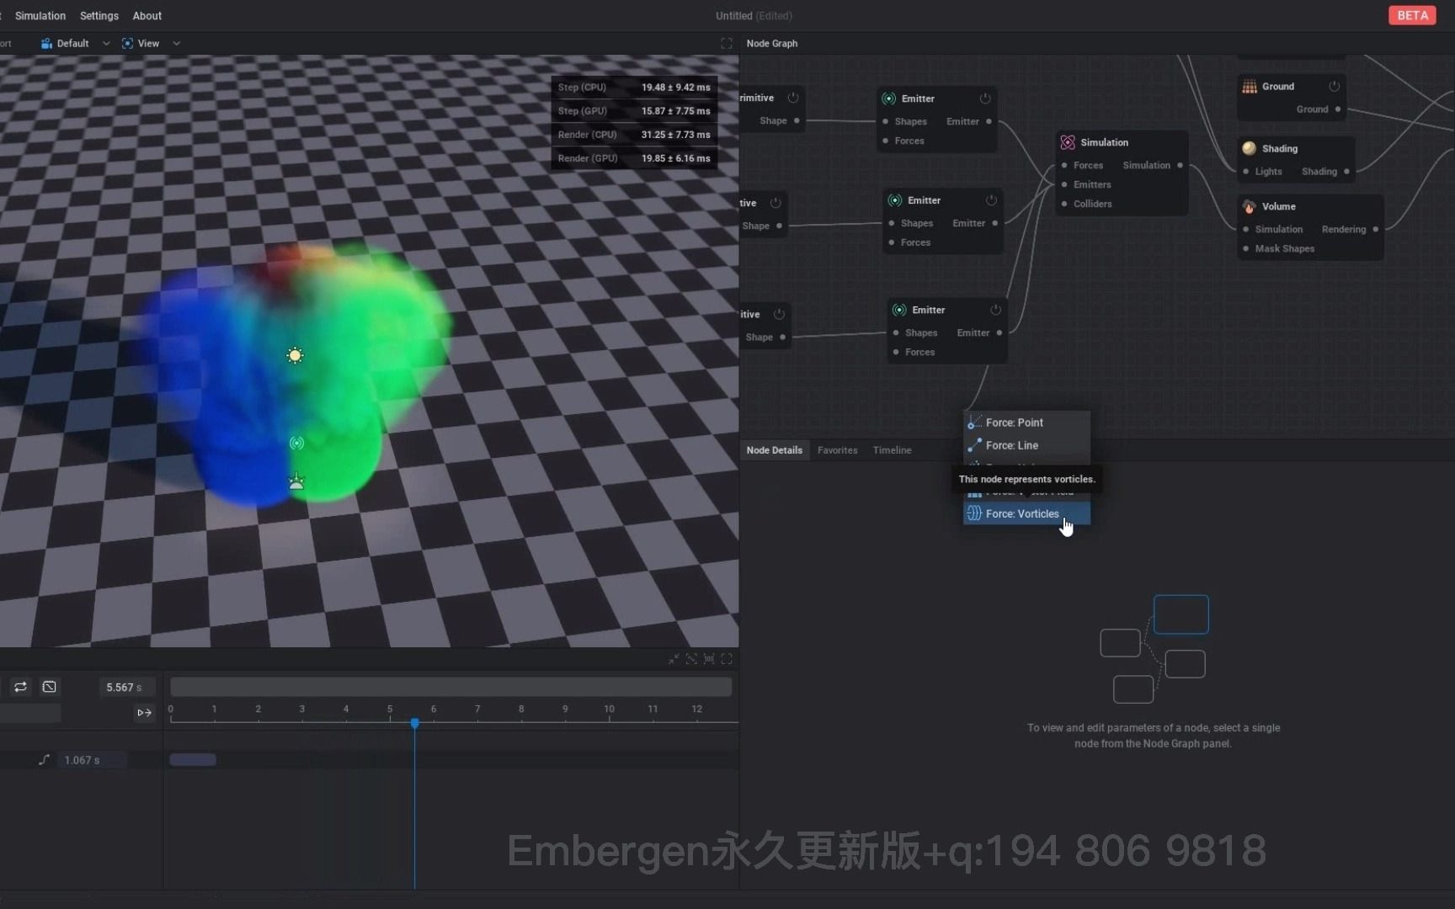Click the 100 percent zoom viewport icon
Screen dimensions: 1455x909
click(709, 659)
